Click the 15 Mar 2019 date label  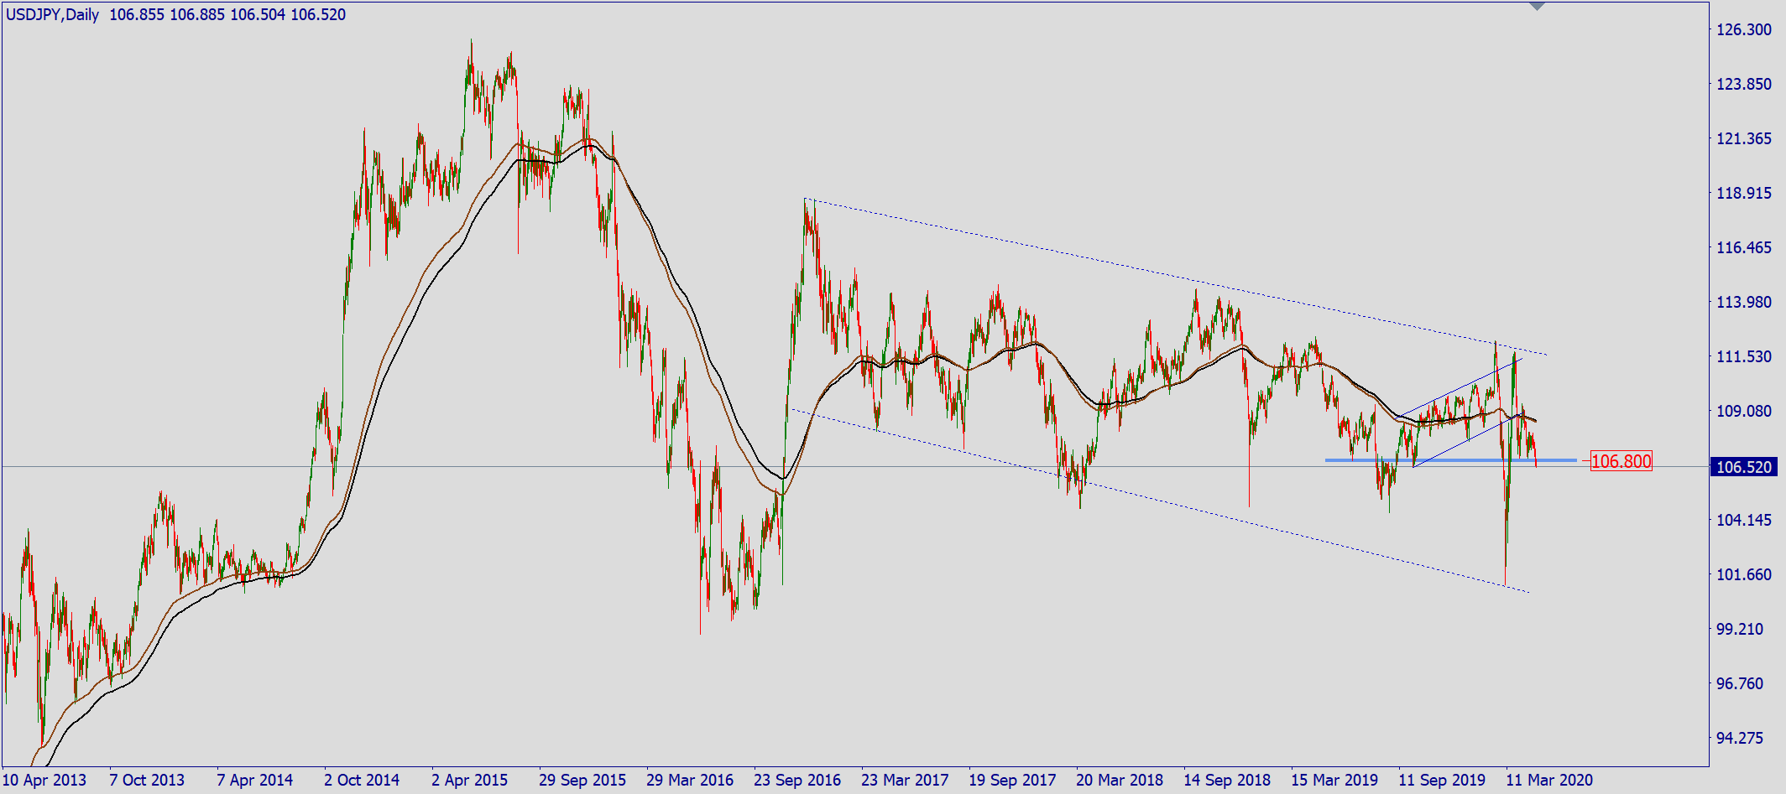tap(1334, 781)
